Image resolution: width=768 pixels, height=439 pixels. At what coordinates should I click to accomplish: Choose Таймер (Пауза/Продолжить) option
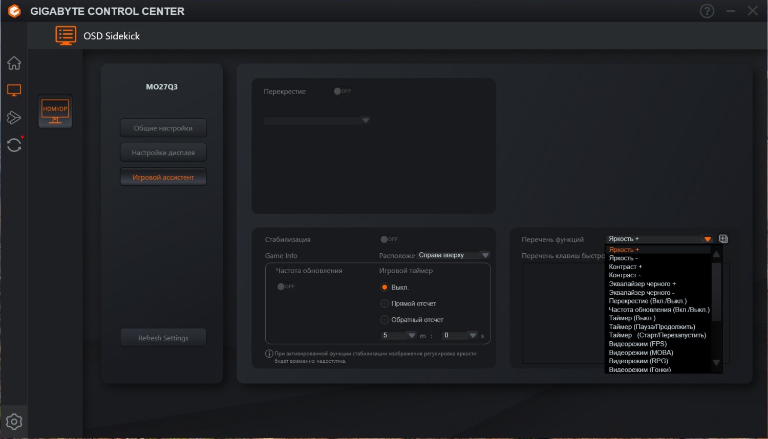pyautogui.click(x=658, y=327)
